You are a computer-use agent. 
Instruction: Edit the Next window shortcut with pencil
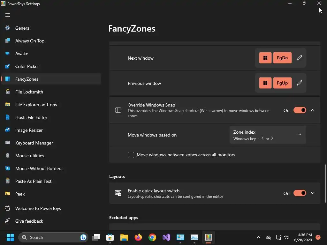point(300,58)
